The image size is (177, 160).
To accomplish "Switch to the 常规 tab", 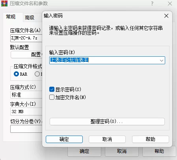I will 11,17.
